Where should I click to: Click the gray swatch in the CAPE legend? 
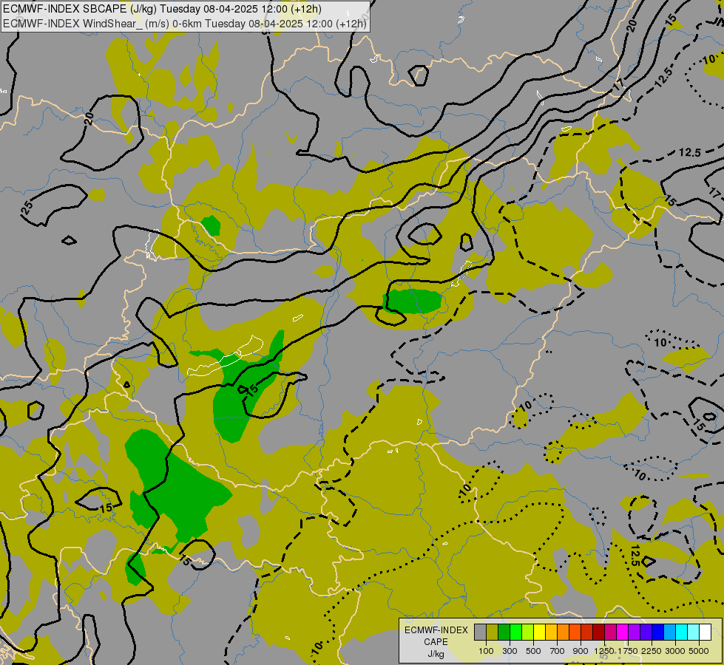coord(480,632)
